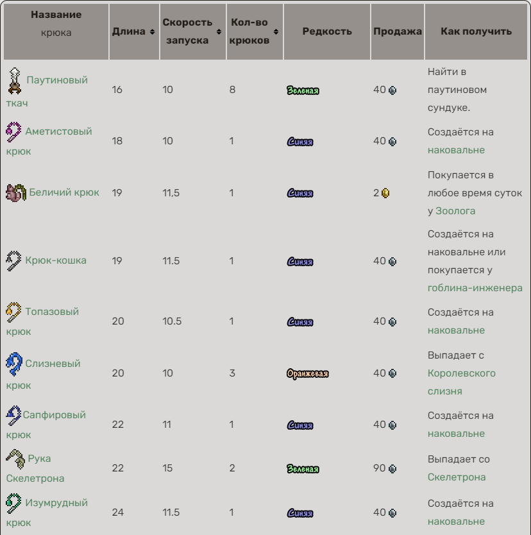Open the Скелетрона boss link
Image resolution: width=531 pixels, height=535 pixels.
457,477
